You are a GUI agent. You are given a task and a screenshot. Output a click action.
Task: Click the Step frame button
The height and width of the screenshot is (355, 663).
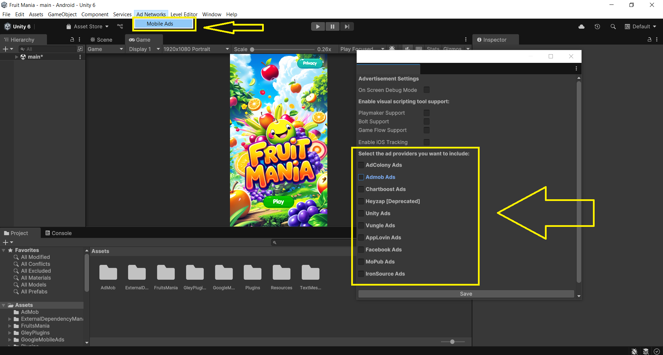(x=347, y=27)
